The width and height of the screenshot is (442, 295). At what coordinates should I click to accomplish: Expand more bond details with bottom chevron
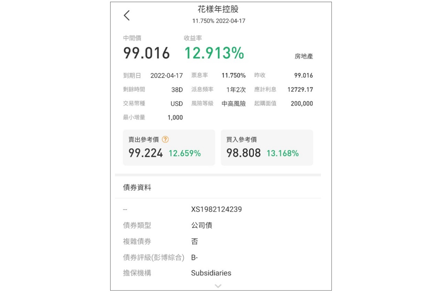[218, 286]
